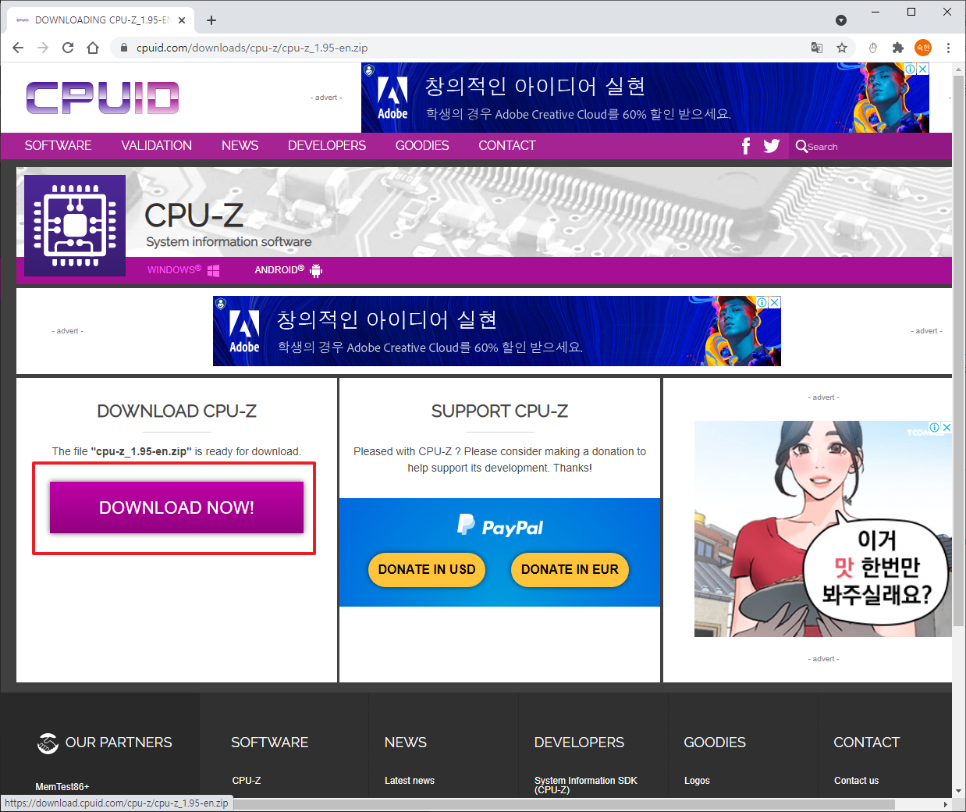Viewport: 966px width, 812px height.
Task: Click scrollbar up arrow
Action: click(x=959, y=69)
